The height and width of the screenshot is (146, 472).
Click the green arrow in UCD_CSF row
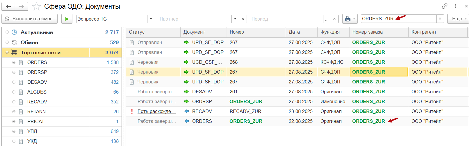tap(186, 62)
